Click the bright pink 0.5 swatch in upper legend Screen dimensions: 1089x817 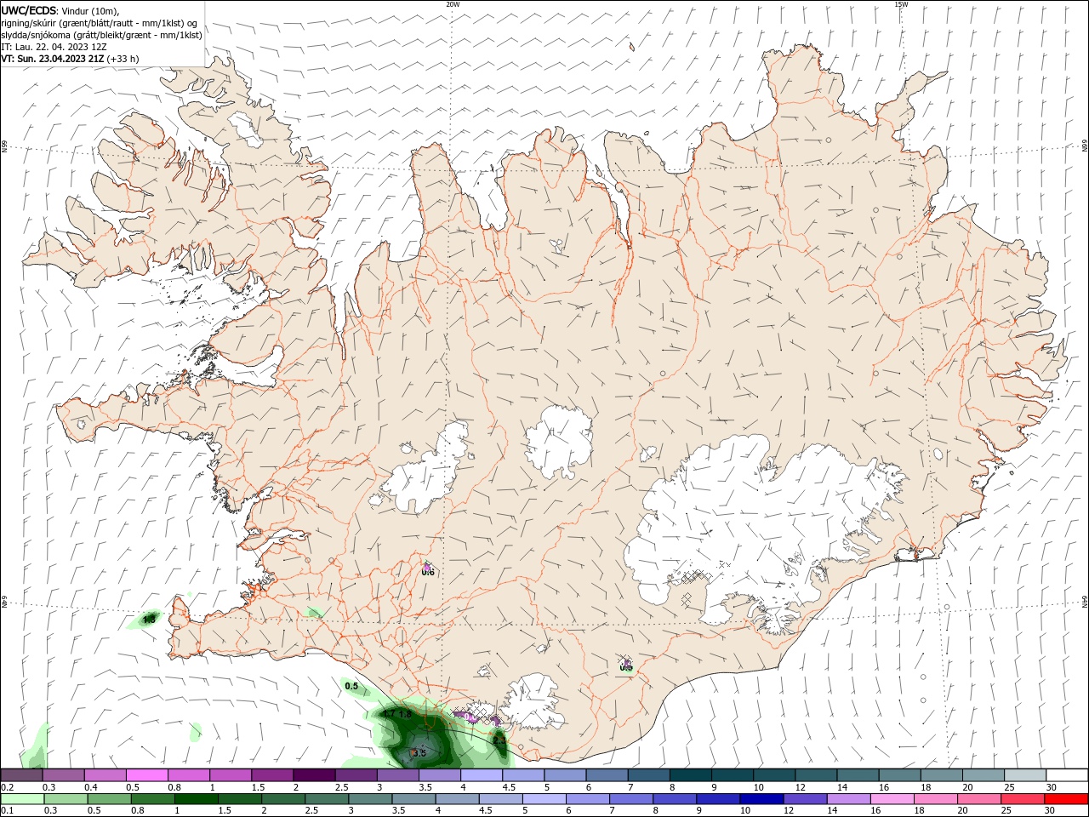(x=146, y=775)
